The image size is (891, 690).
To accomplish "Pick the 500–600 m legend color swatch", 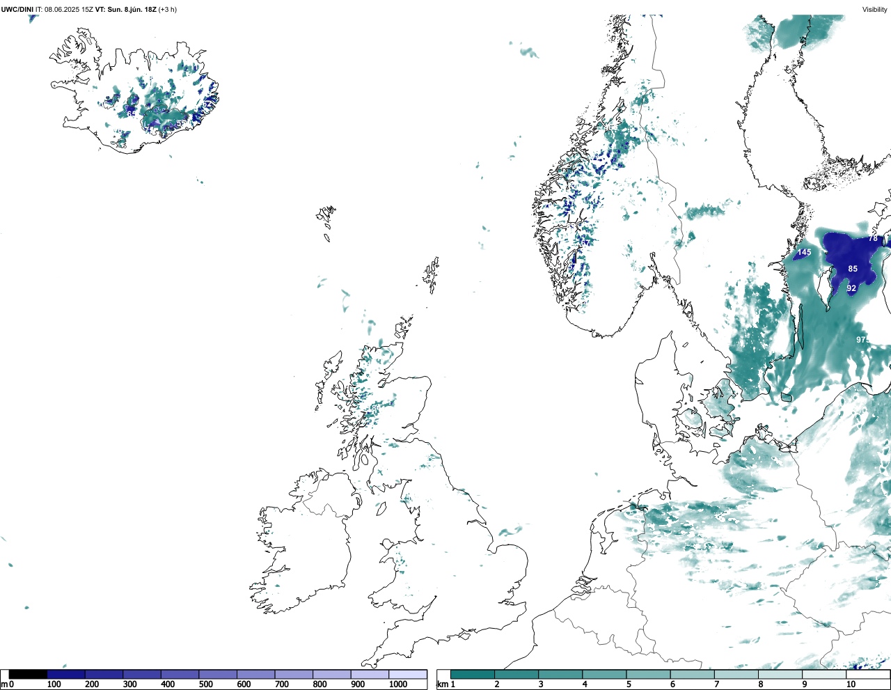I will (x=218, y=675).
